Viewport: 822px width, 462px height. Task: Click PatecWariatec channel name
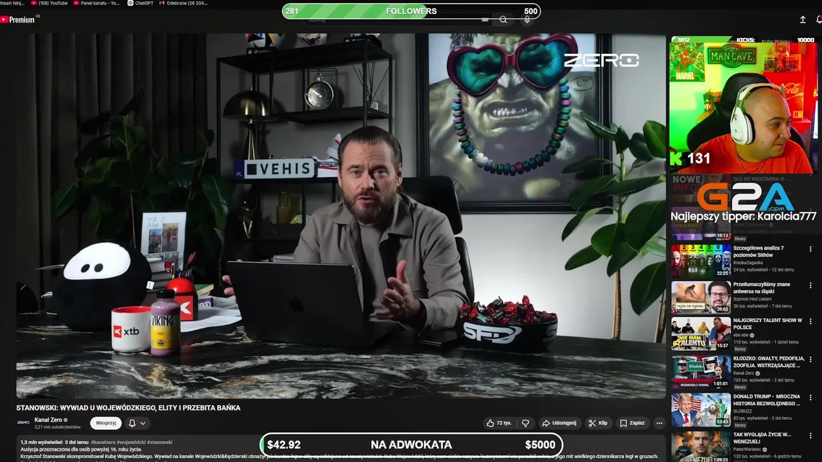coord(749,449)
